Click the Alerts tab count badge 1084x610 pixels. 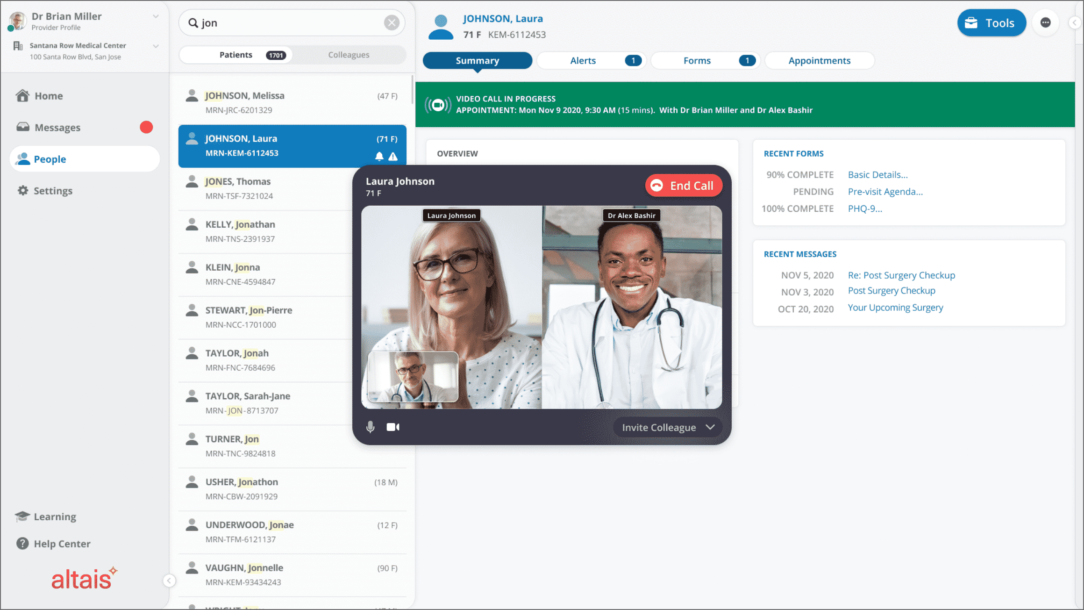pos(633,61)
